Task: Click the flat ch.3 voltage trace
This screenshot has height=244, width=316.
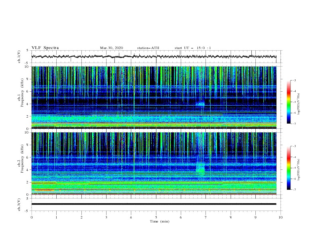Action: (x=154, y=204)
